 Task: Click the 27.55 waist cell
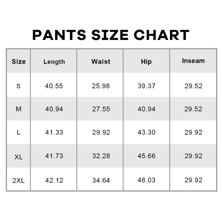coord(101,109)
